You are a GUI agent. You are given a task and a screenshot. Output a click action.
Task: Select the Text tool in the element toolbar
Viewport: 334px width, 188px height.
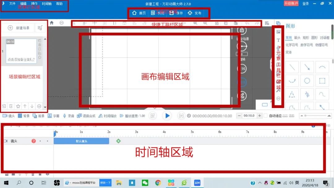click(278, 40)
